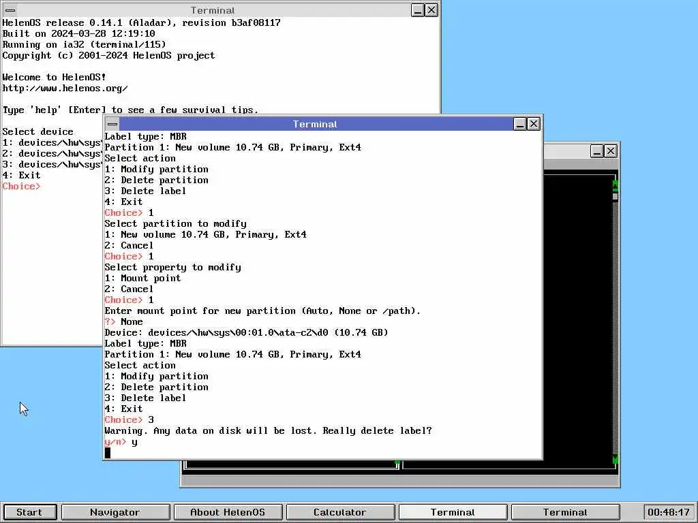Click the '1: Mount point' option line
698x523 pixels.
tap(143, 278)
